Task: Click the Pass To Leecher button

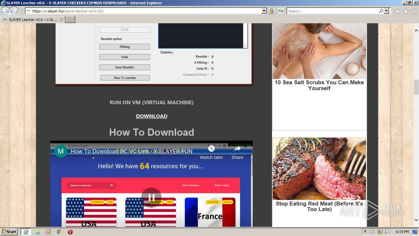Action: point(125,78)
